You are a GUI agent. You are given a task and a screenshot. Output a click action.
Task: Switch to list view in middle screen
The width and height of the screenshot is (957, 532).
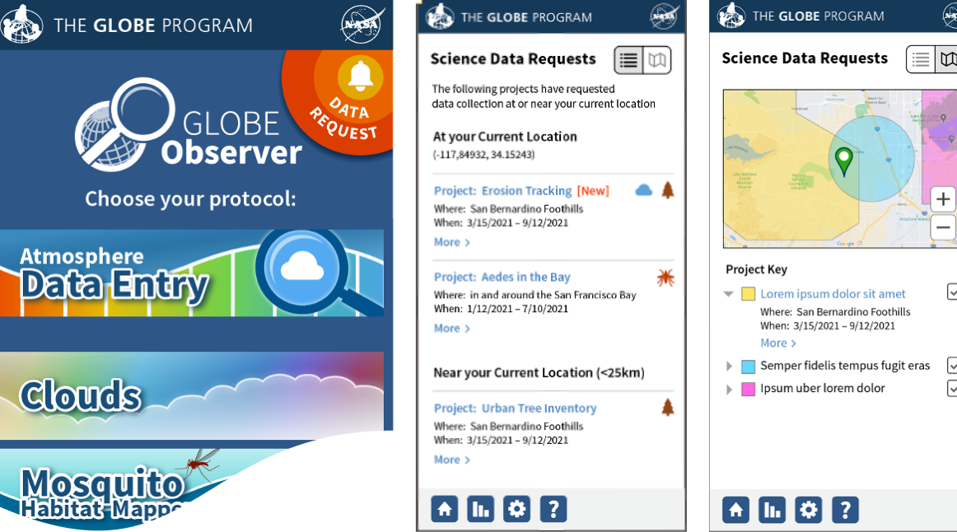point(628,60)
